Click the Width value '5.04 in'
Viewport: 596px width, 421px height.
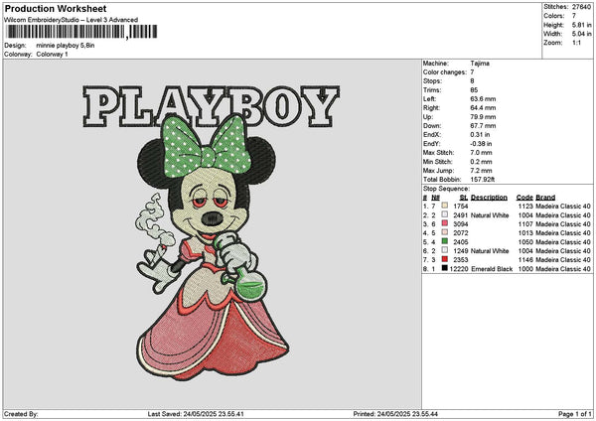click(x=581, y=34)
